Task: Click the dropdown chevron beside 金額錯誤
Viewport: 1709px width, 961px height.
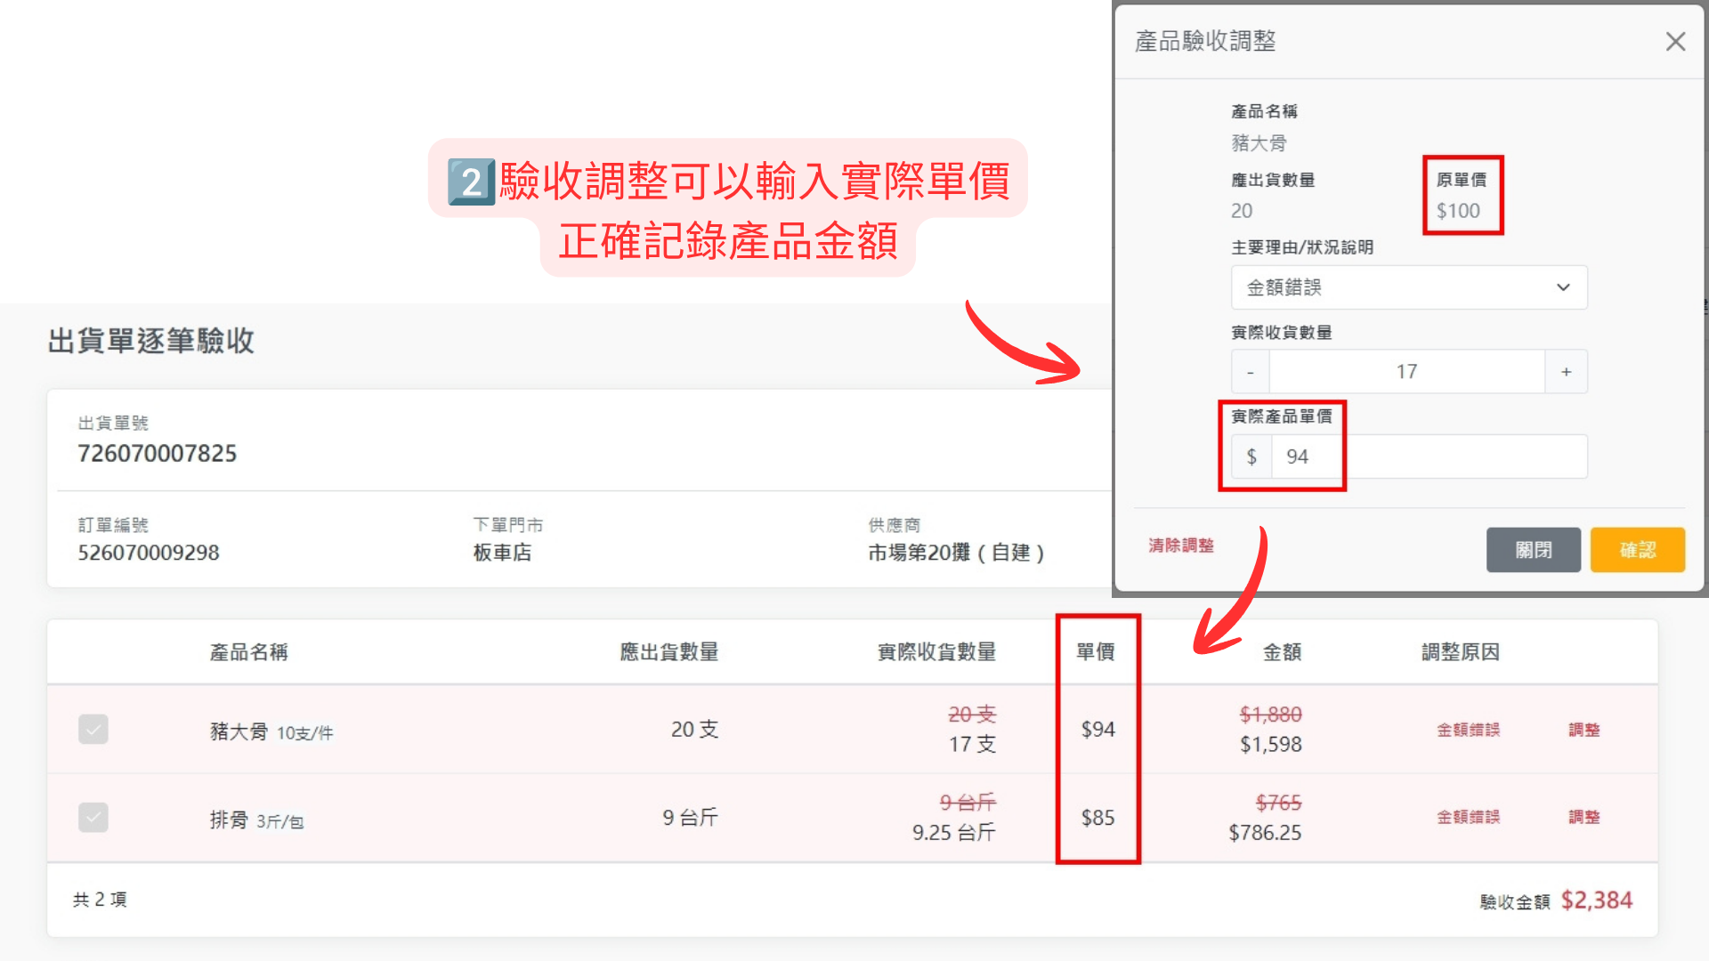Action: point(1563,287)
